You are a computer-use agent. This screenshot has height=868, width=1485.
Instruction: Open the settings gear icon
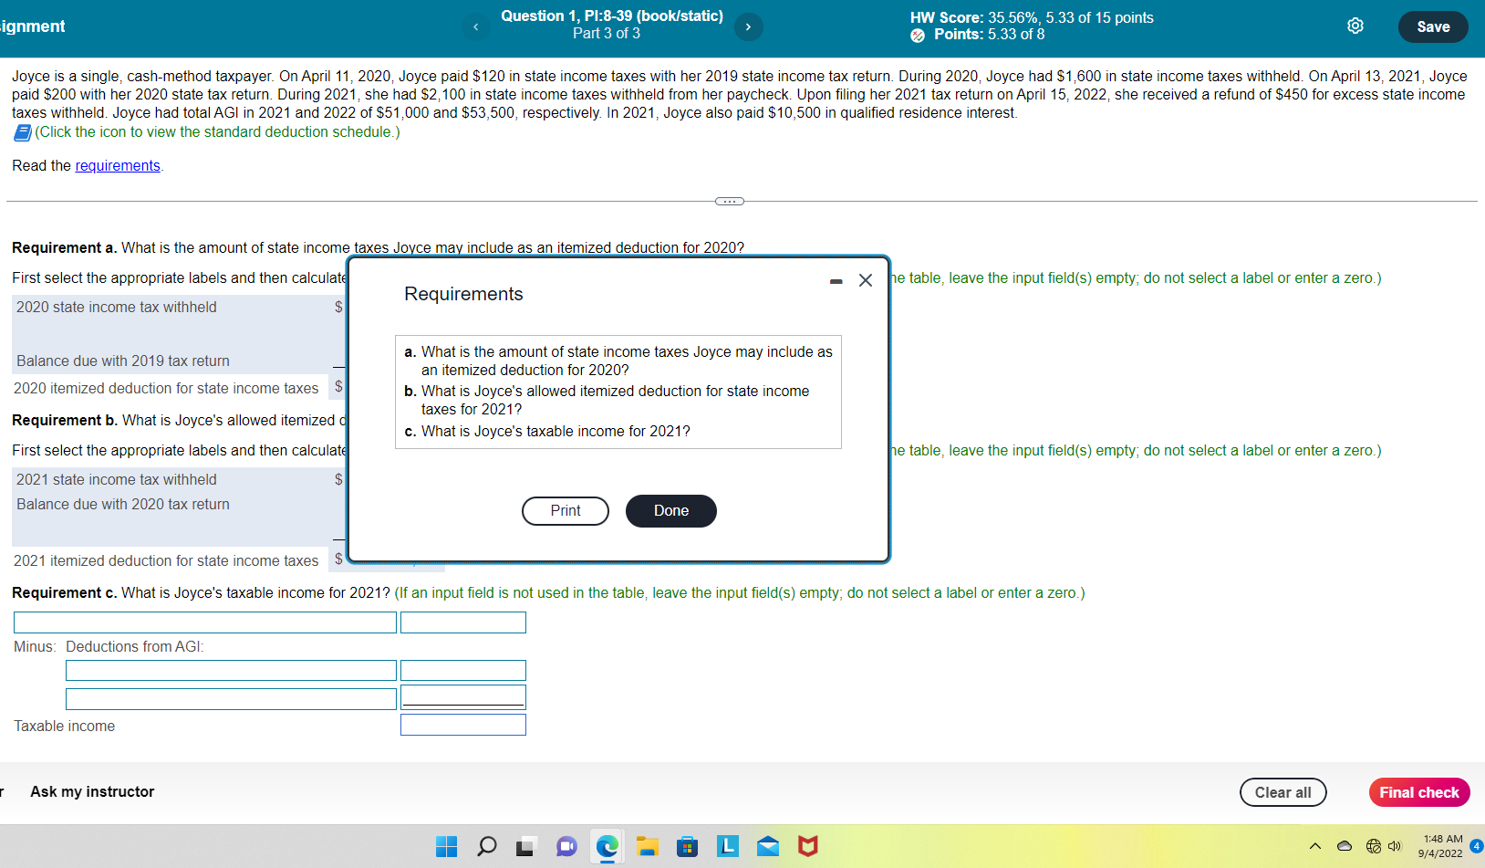coord(1355,26)
